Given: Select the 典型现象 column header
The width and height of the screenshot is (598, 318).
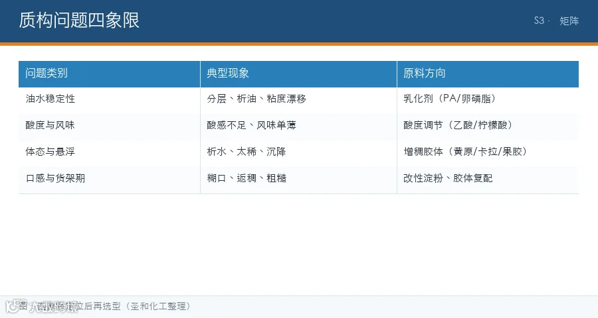Looking at the screenshot, I should click(298, 74).
